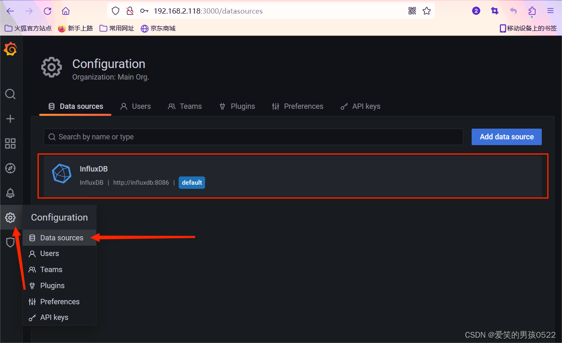562x343 pixels.
Task: Click the Add data source button
Action: (x=506, y=136)
